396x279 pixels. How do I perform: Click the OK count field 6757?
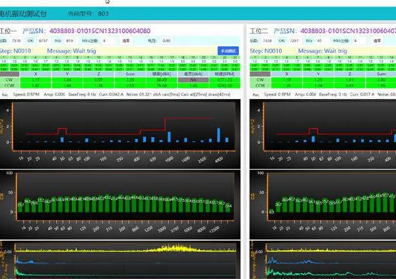tap(43, 41)
